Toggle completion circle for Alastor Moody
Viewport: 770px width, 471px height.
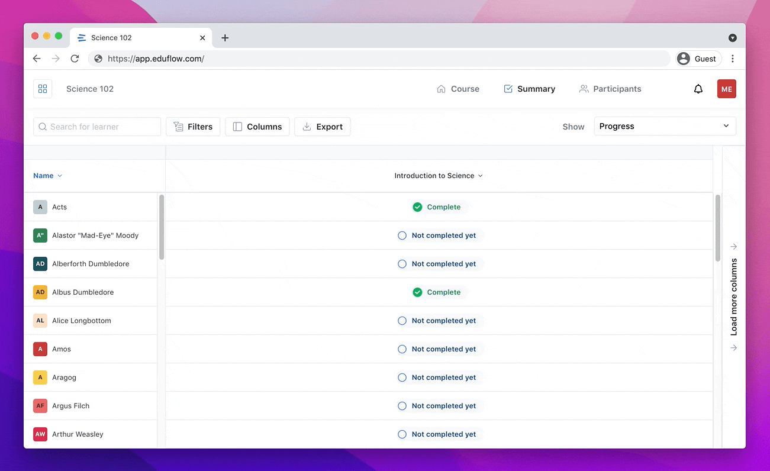pyautogui.click(x=402, y=235)
